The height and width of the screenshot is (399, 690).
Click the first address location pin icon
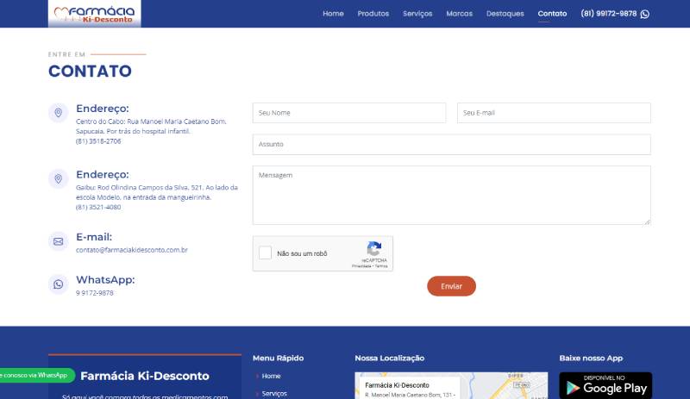[x=58, y=113]
